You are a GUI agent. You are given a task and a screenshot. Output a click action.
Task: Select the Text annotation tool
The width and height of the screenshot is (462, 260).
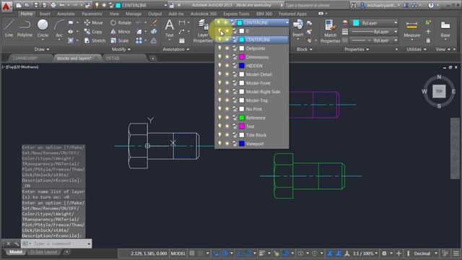click(x=169, y=29)
